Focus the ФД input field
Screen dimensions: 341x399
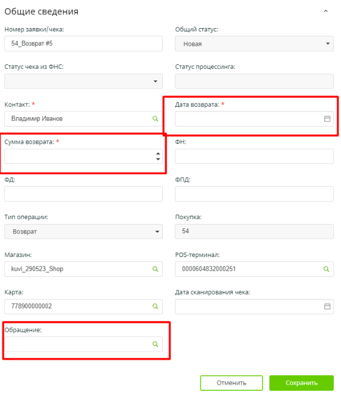pyautogui.click(x=84, y=194)
